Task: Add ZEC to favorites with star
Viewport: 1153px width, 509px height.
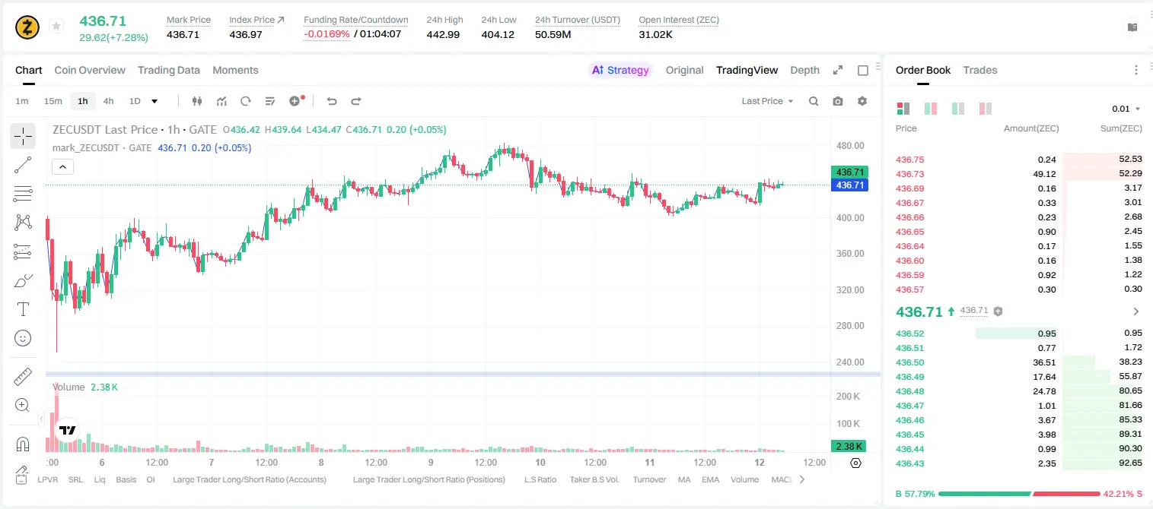Action: 56,27
